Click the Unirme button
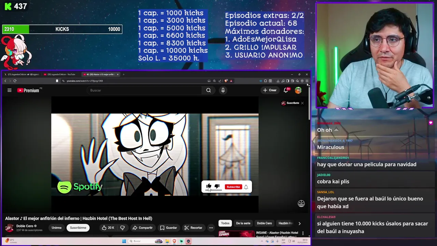 [x=57, y=228]
